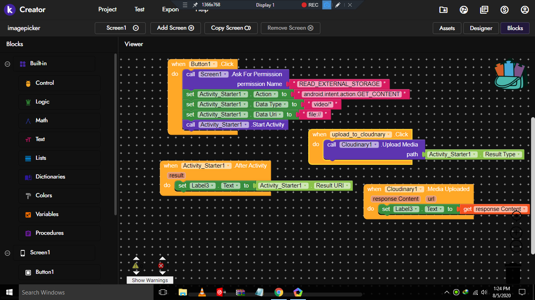The height and width of the screenshot is (300, 535).
Task: Jump to previous warning with up arrow
Action: click(x=136, y=259)
